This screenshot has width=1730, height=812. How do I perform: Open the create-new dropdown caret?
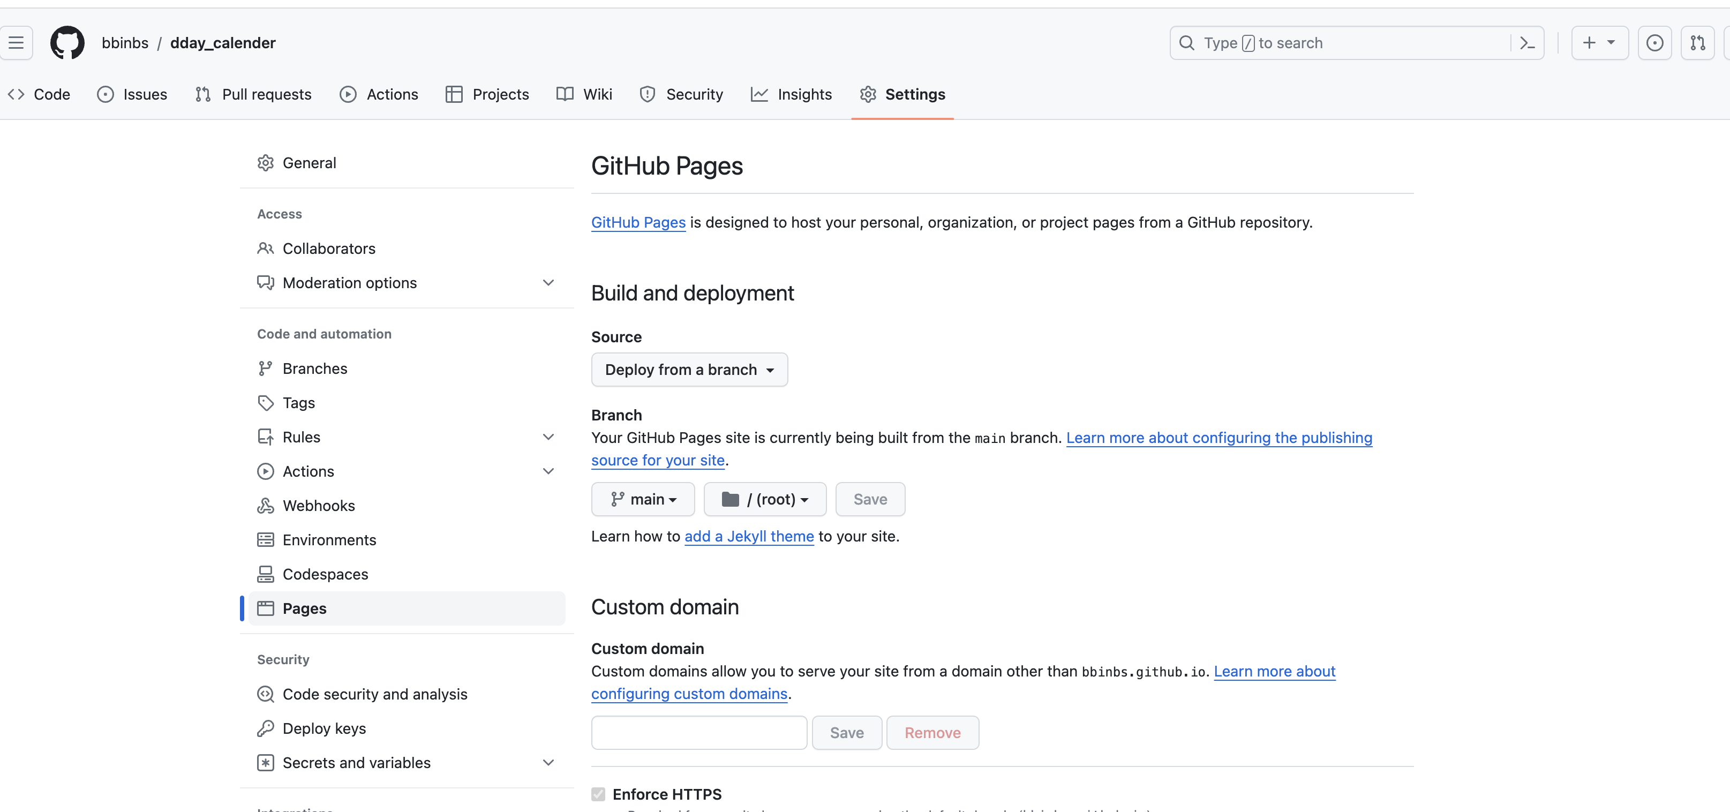coord(1611,42)
